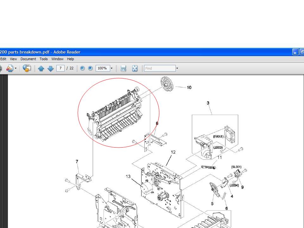Go to next page with down arrow
The width and height of the screenshot is (304, 228).
click(50, 68)
